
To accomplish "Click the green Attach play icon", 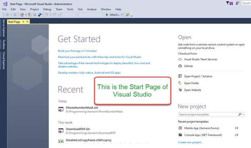I will coord(107,15).
